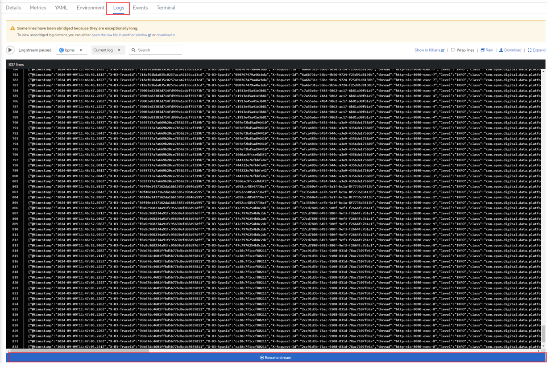Enable the Wrap lines checkbox
Image resolution: width=547 pixels, height=366 pixels.
click(453, 50)
